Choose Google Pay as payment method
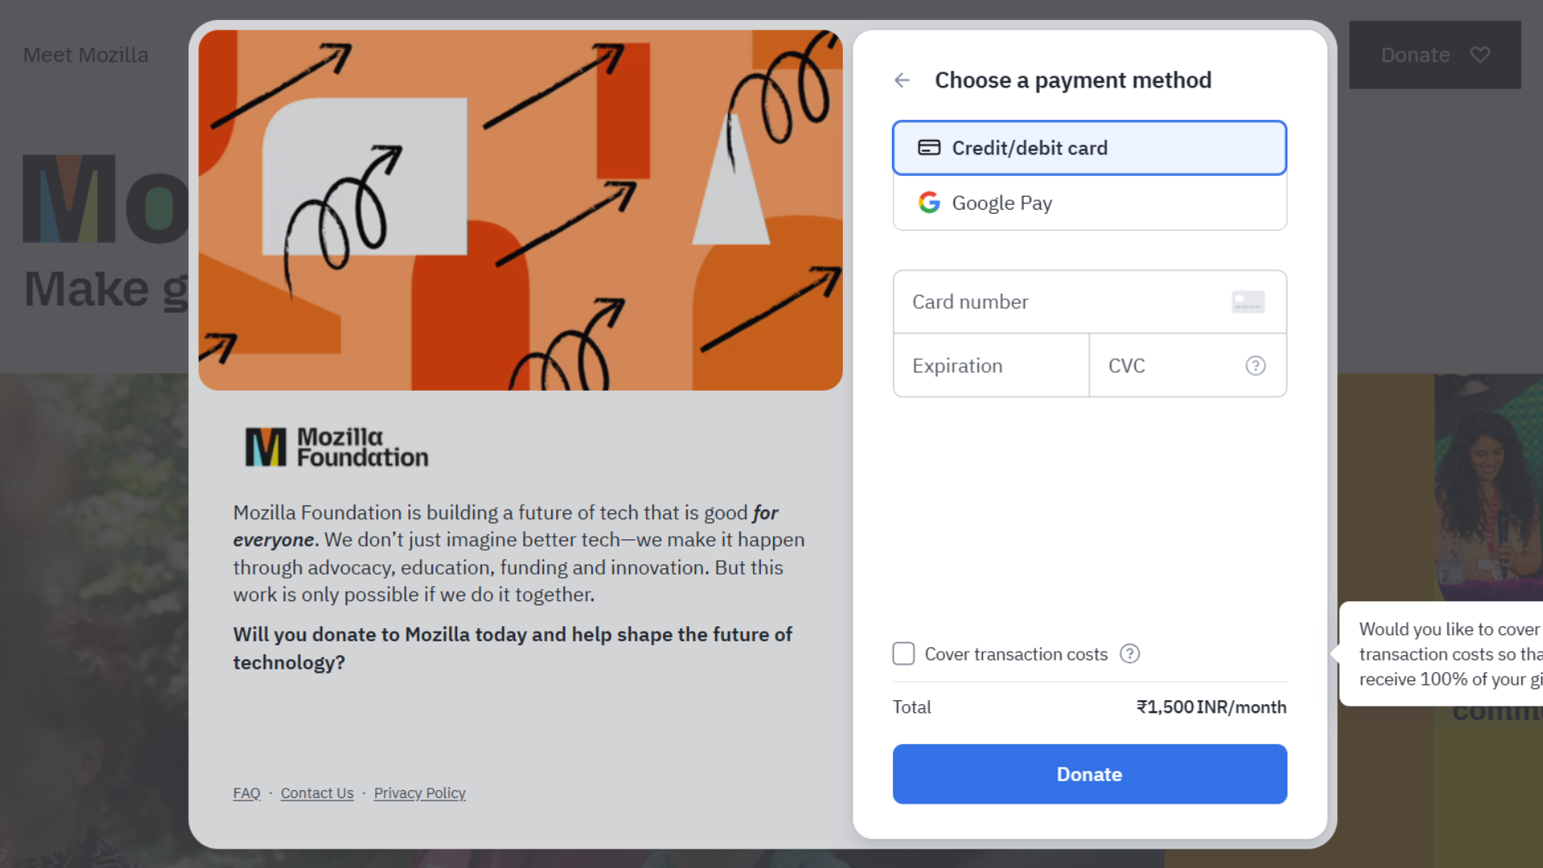The height and width of the screenshot is (868, 1543). [x=1090, y=203]
